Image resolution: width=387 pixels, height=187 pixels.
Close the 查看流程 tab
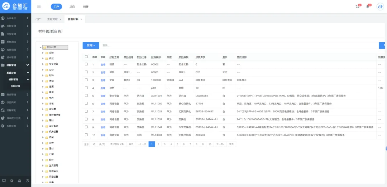point(61,19)
